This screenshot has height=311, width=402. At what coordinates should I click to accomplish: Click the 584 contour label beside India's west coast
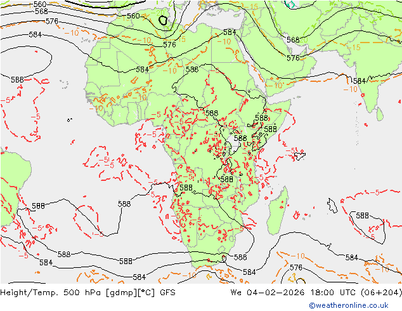pyautogui.click(x=359, y=81)
